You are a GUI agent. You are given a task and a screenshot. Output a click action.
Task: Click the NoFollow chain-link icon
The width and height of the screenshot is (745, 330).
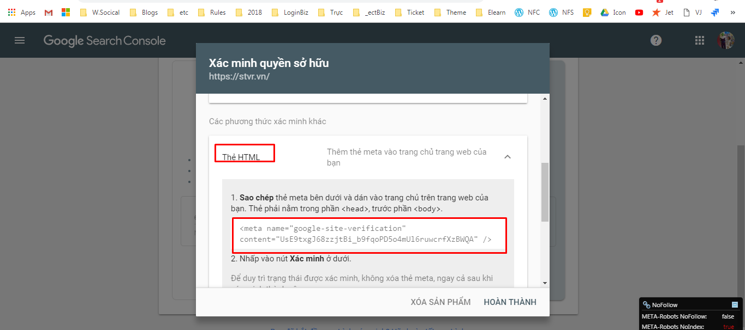pyautogui.click(x=647, y=305)
